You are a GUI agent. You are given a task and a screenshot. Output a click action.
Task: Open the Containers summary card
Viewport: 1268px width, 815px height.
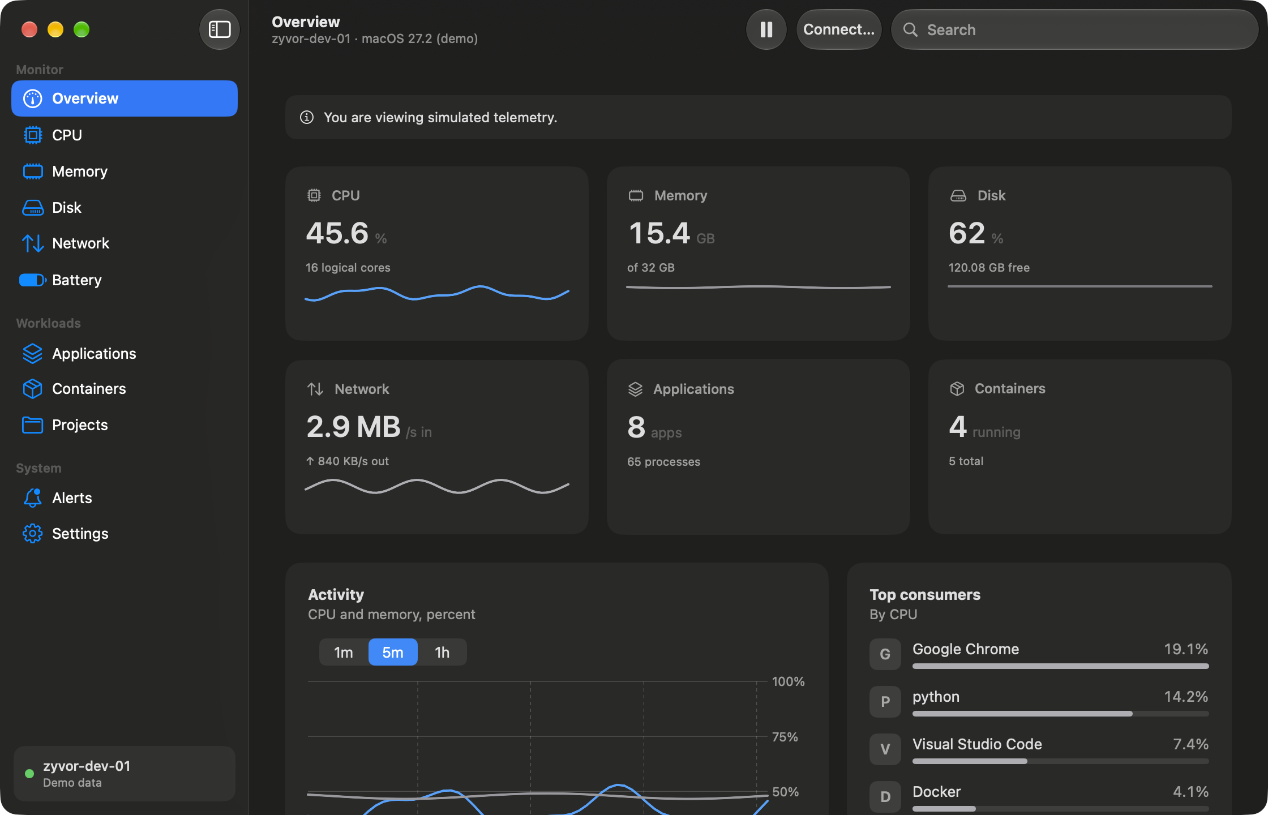(x=1080, y=447)
